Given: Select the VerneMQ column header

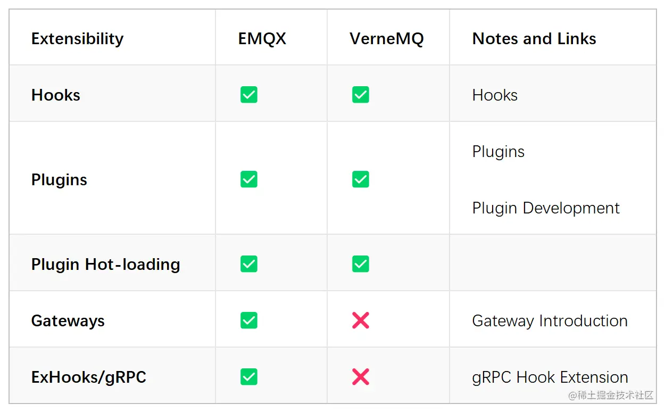Looking at the screenshot, I should pos(387,39).
